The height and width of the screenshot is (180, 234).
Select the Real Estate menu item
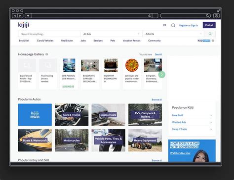point(67,41)
